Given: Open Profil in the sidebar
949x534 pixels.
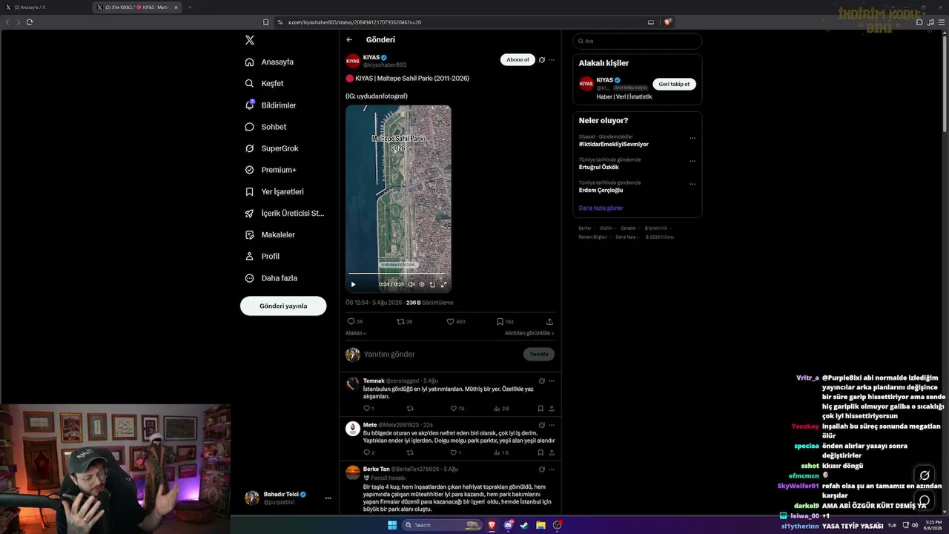Looking at the screenshot, I should (x=262, y=257).
